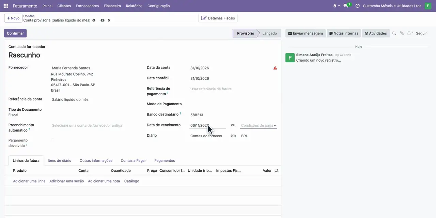Viewport: 436px width, 218px height.
Task: Switch to the Itens de diário tab
Action: click(x=60, y=160)
